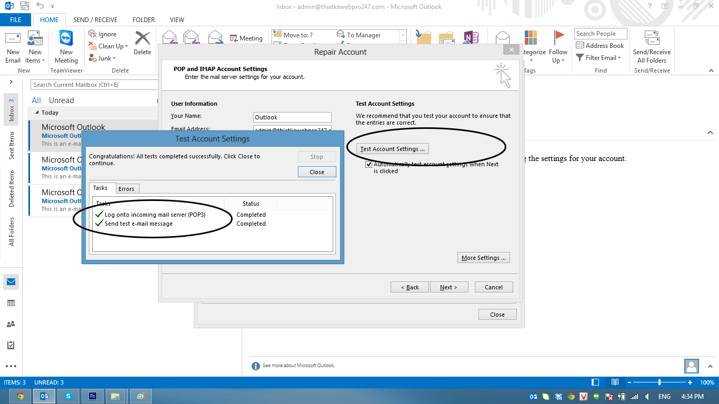The height and width of the screenshot is (404, 719).
Task: Click the '< Back' button
Action: 410,287
